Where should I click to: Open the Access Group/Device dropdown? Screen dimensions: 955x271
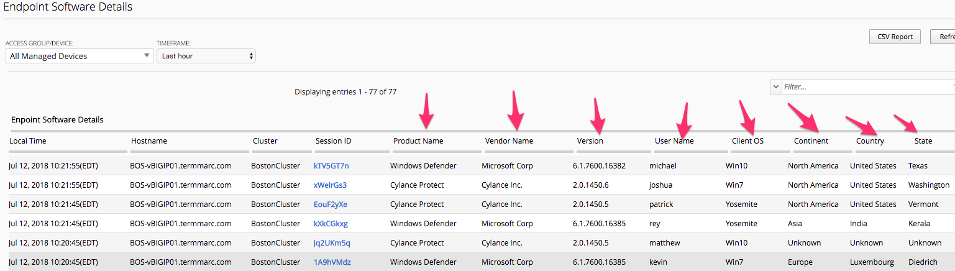click(x=79, y=56)
